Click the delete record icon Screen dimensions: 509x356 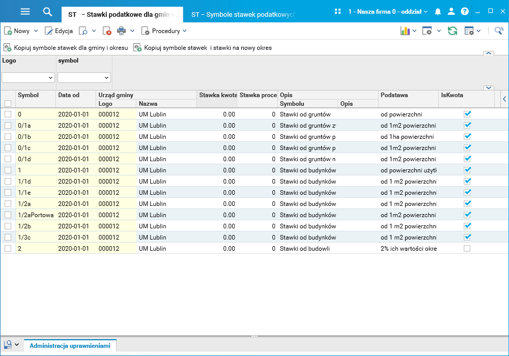(107, 31)
